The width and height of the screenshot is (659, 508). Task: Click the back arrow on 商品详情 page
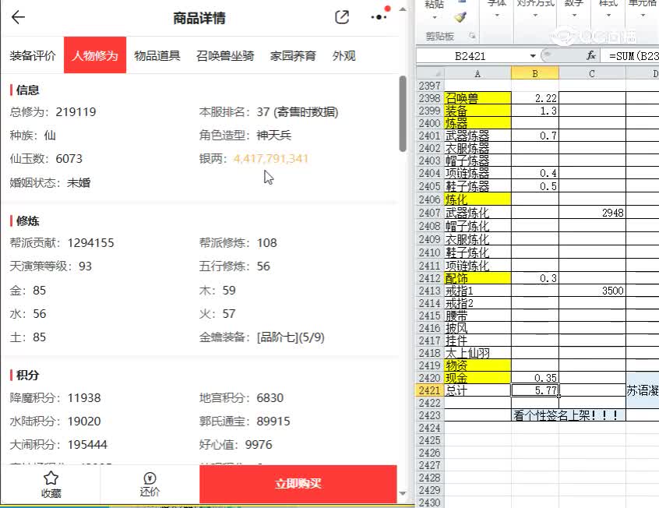click(x=18, y=17)
